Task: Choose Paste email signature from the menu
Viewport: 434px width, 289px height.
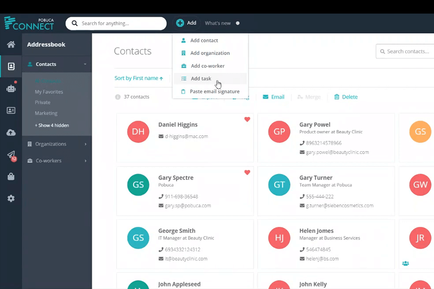Action: coord(214,91)
